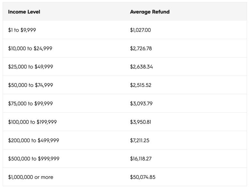The image size is (250, 189).
Task: Select the $75,000 to $99,999 income cell
Action: pos(30,103)
